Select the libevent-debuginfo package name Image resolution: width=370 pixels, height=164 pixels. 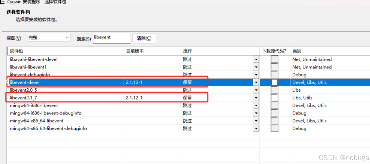(x=30, y=75)
